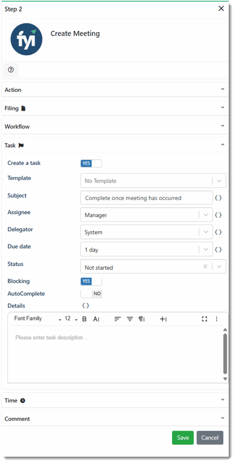Screen dimensions: 235x463
Task: Click the editor vertical scrollbar thumb
Action: (225, 354)
